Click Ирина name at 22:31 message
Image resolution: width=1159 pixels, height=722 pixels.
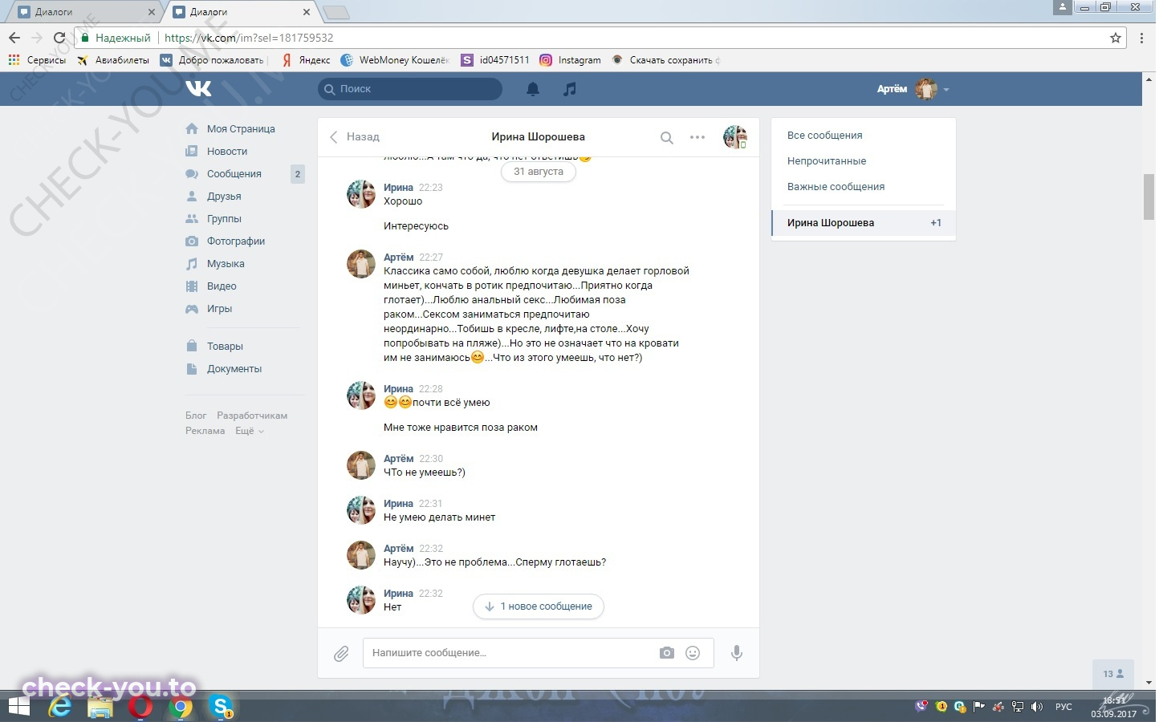tap(398, 504)
